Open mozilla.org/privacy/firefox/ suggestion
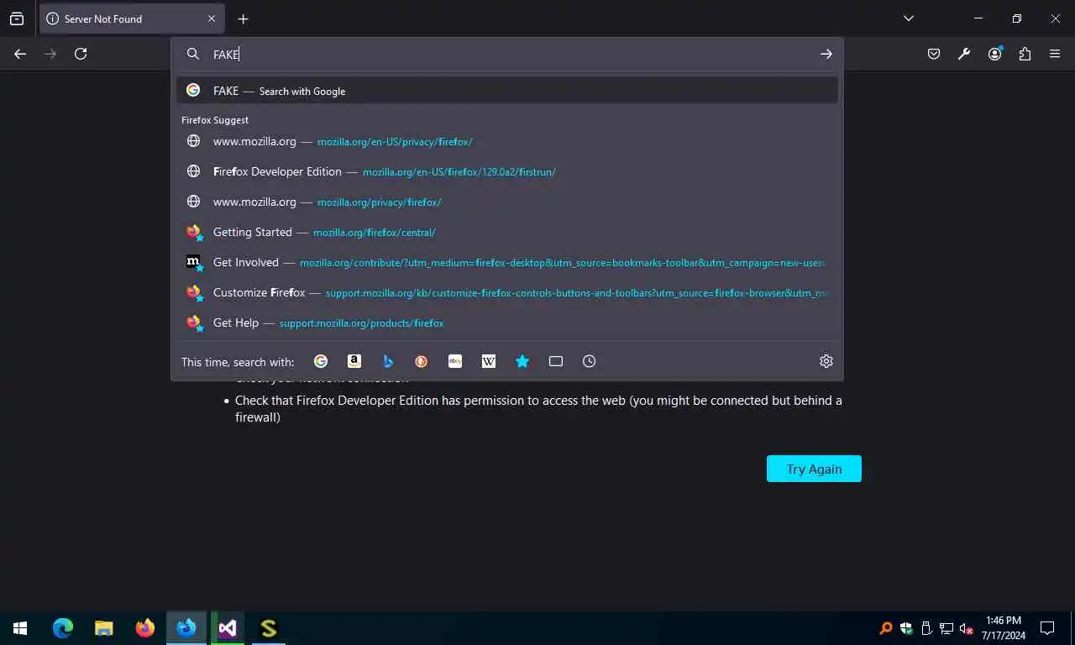Image resolution: width=1075 pixels, height=645 pixels. click(507, 202)
